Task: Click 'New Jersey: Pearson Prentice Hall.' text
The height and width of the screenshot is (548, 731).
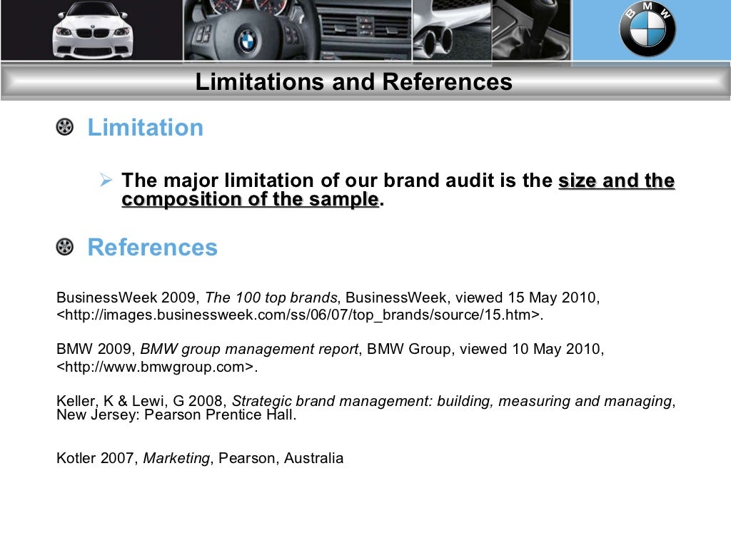Action: point(176,415)
